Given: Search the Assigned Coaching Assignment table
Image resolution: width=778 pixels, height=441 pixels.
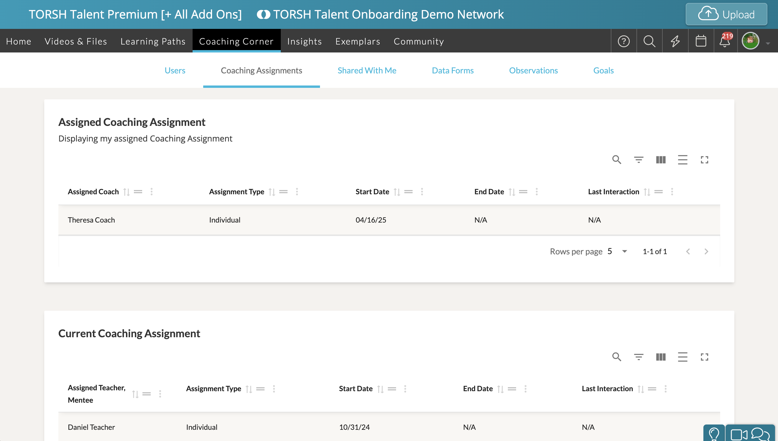Looking at the screenshot, I should [616, 159].
